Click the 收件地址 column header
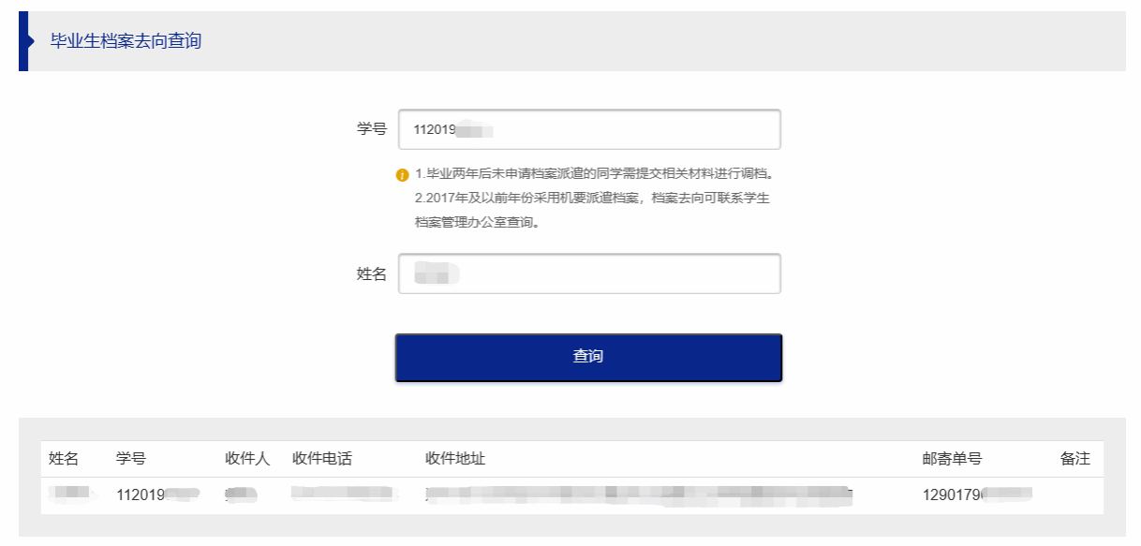Image resolution: width=1141 pixels, height=546 pixels. [455, 459]
